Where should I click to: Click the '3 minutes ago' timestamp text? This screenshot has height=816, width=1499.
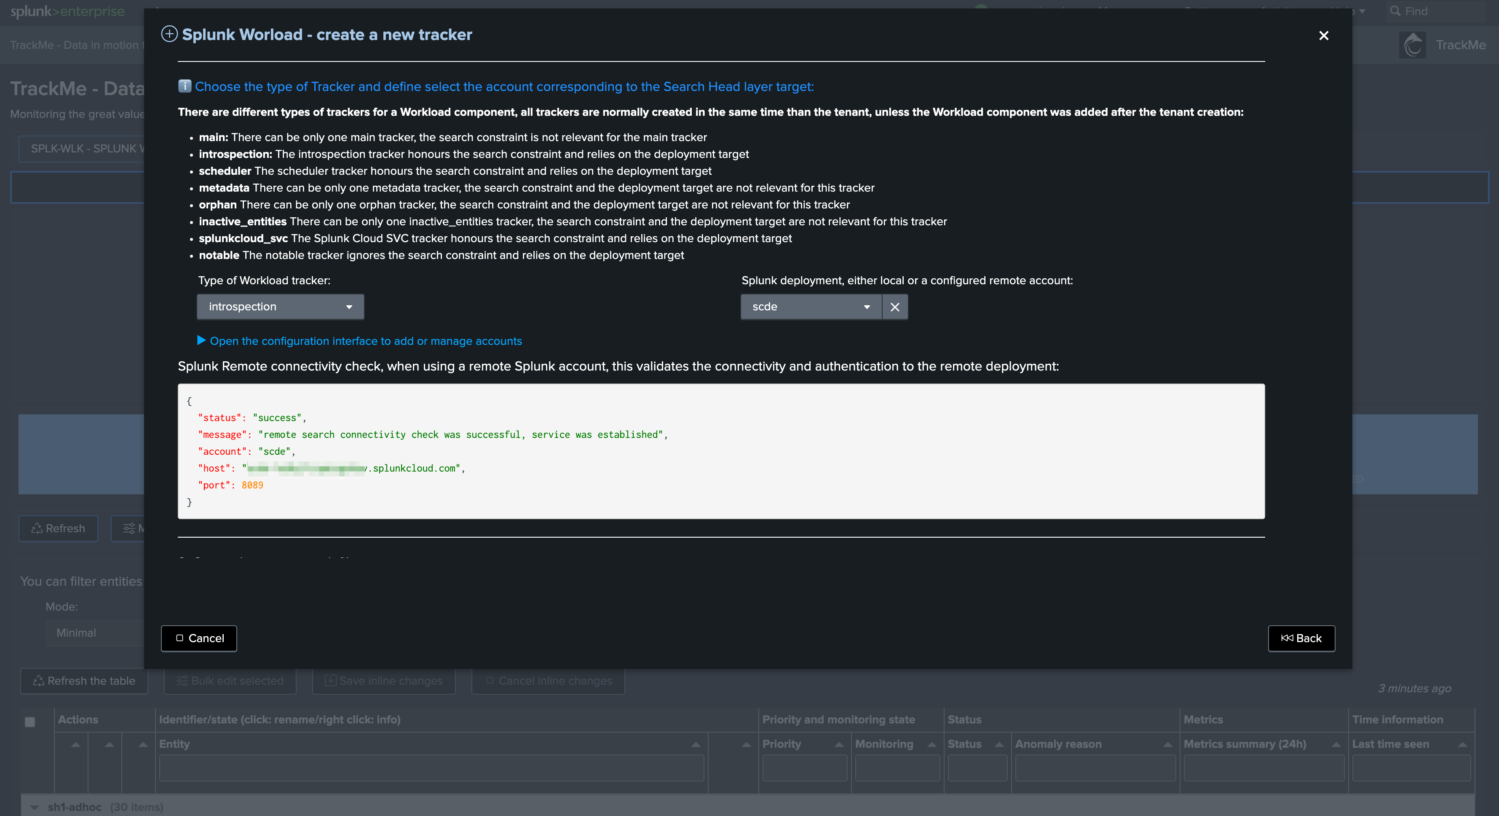(x=1414, y=688)
